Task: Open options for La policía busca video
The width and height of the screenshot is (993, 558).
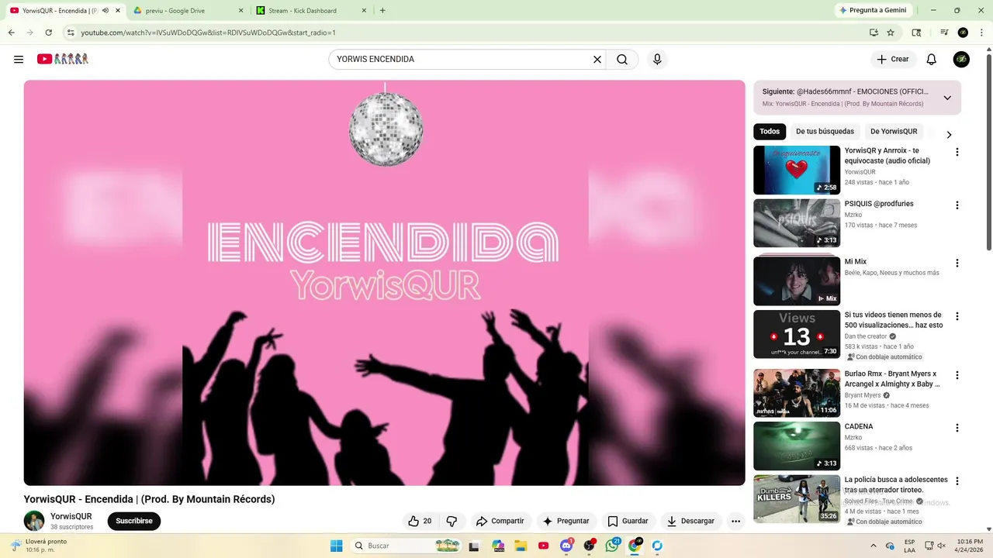Action: point(957,481)
